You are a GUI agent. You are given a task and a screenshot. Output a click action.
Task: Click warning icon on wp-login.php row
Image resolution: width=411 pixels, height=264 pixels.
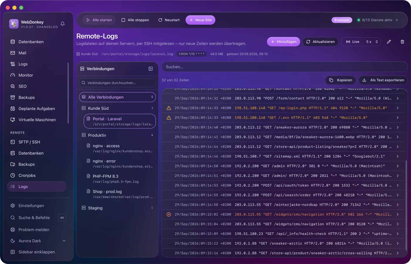[x=169, y=108]
